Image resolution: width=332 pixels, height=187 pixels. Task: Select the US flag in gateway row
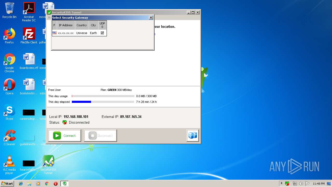coord(54,33)
